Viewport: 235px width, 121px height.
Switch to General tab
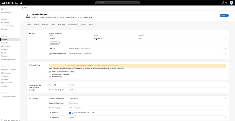pos(37,25)
